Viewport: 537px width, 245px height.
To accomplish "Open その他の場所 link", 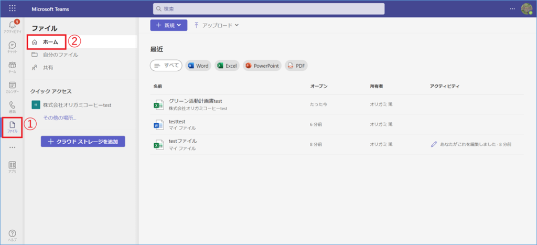I will tap(60, 118).
